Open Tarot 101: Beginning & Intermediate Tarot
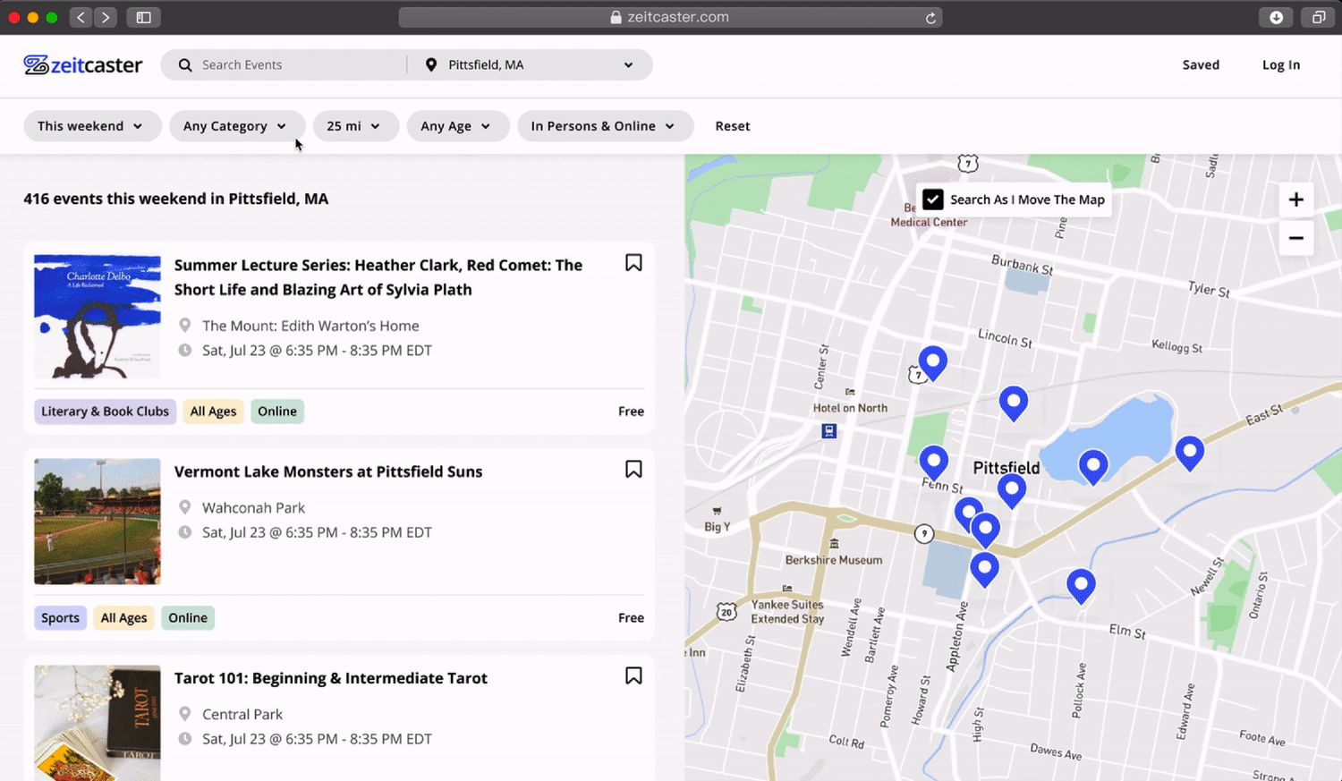Viewport: 1342px width, 781px height. pyautogui.click(x=331, y=678)
